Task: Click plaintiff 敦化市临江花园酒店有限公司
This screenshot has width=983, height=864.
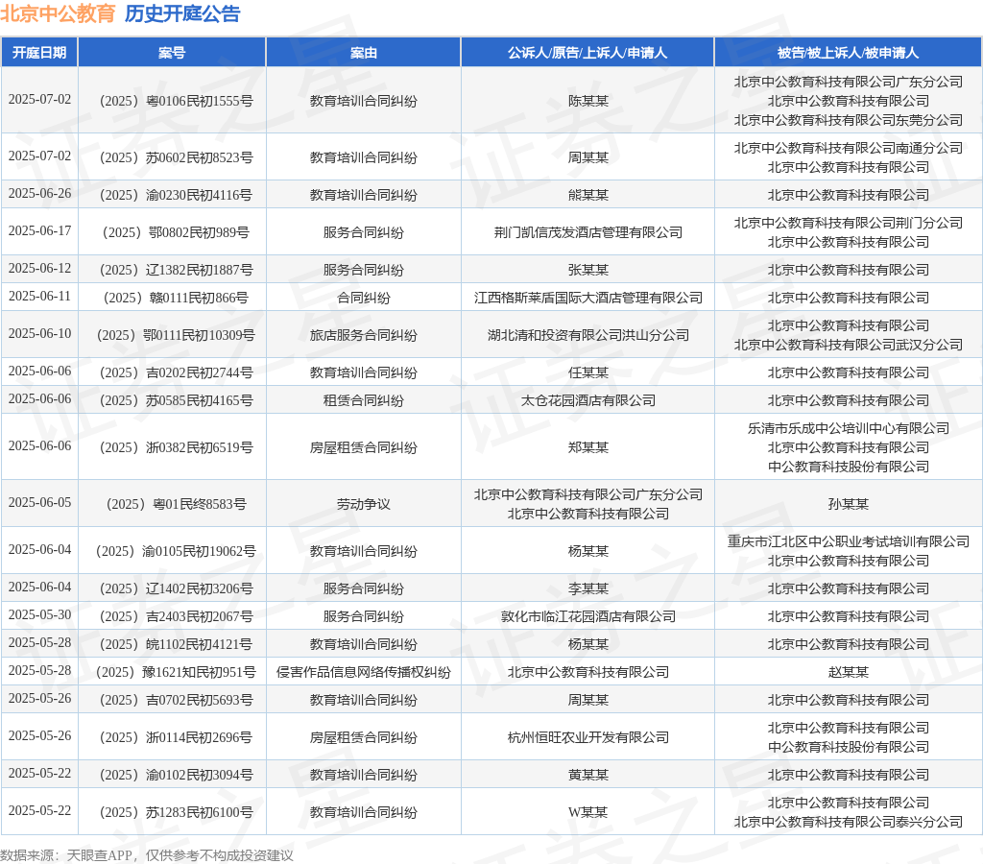Action: 588,616
